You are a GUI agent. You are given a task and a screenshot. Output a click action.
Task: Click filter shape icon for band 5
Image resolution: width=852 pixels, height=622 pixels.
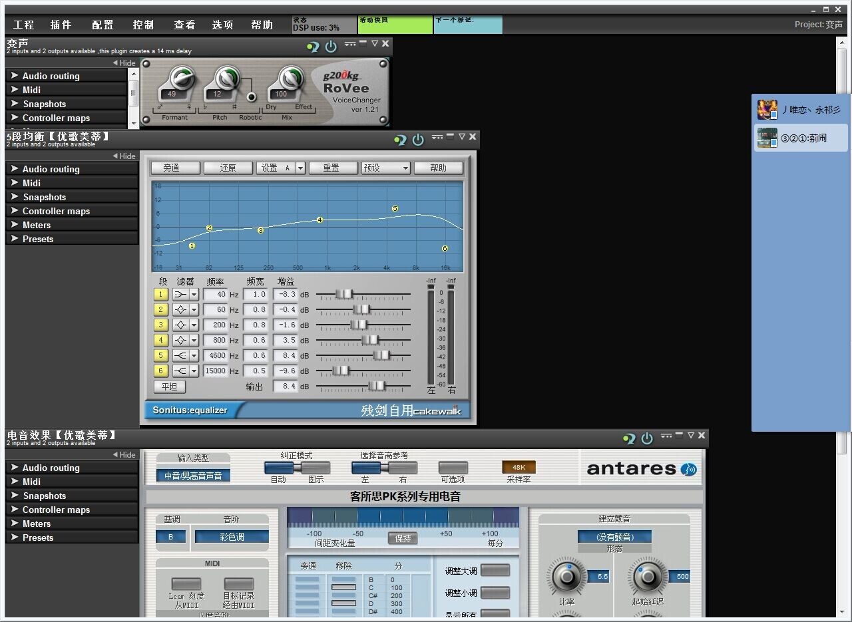coord(180,355)
